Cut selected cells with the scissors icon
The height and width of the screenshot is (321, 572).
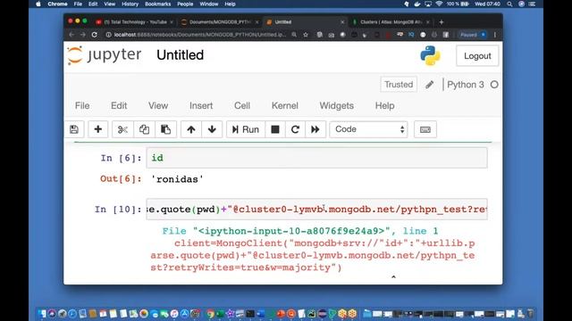pyautogui.click(x=122, y=129)
